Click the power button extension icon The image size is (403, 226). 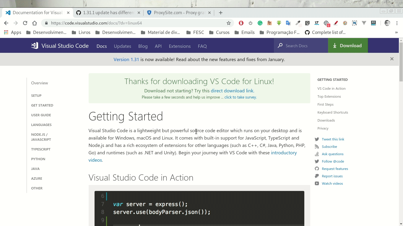(251, 23)
